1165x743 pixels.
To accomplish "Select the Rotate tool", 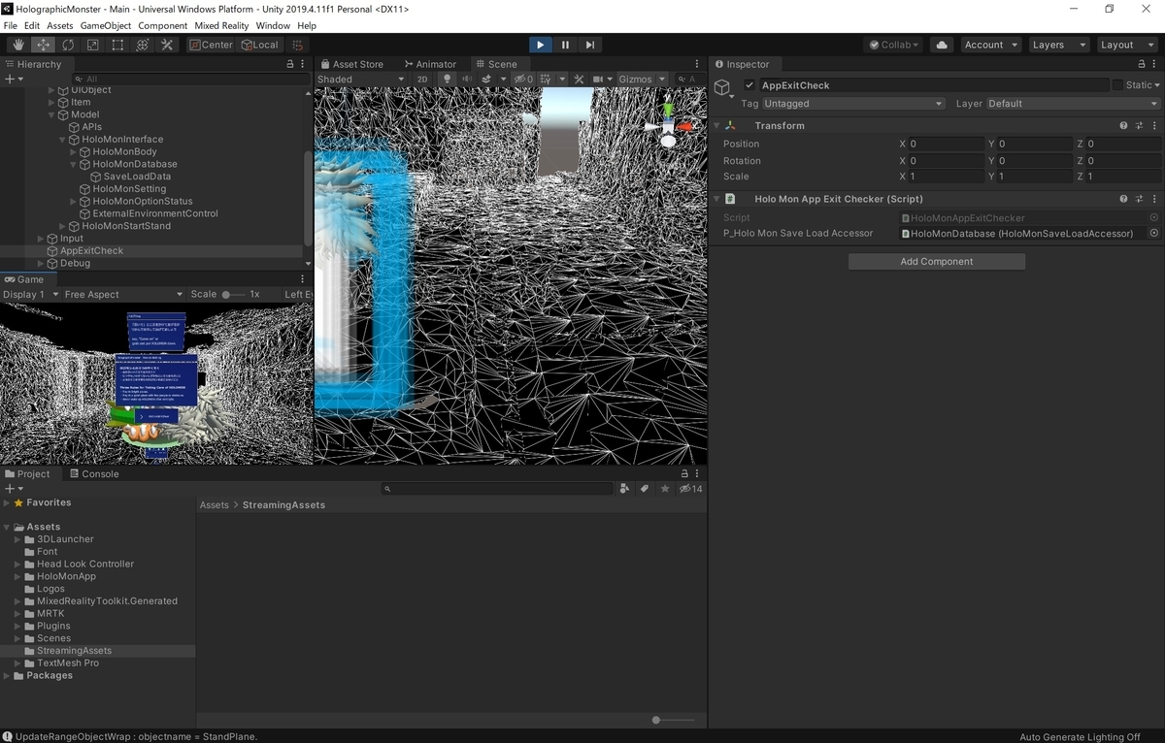I will [x=68, y=45].
